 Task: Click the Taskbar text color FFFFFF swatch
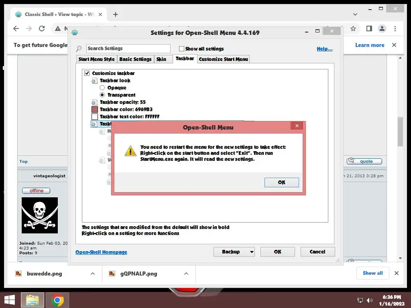[x=95, y=117]
